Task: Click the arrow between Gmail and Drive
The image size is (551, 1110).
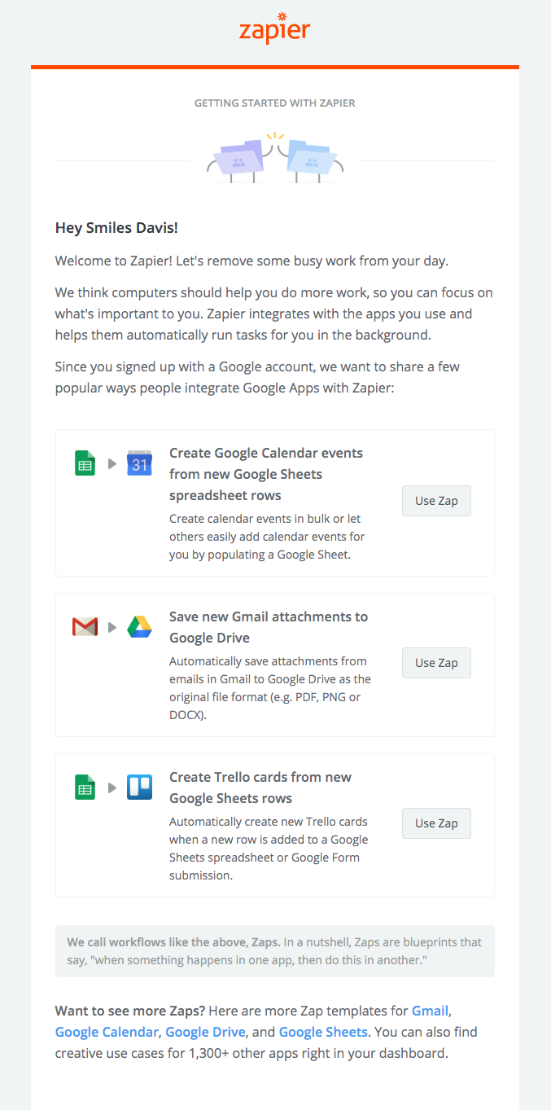Action: 112,627
